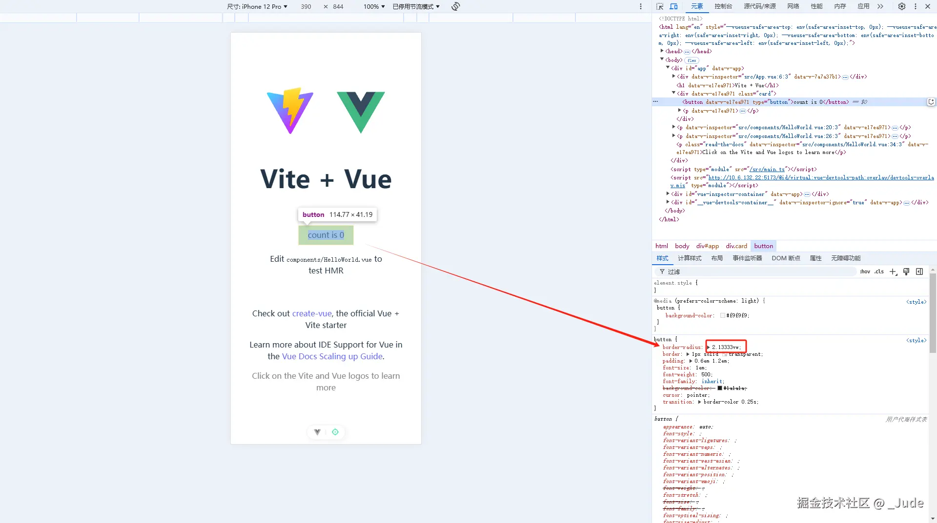Open the DevTools customize three-dot menu
Image resolution: width=937 pixels, height=523 pixels.
point(916,6)
